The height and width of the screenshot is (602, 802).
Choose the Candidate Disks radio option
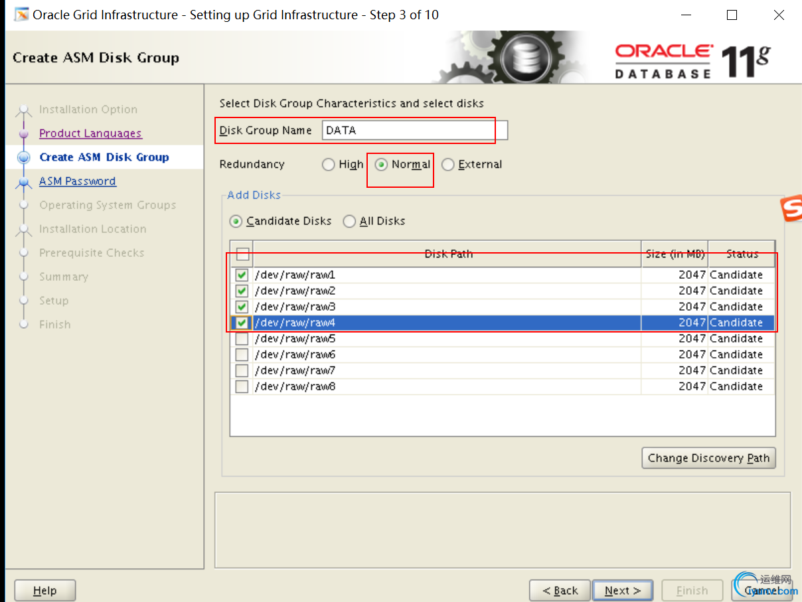click(236, 221)
